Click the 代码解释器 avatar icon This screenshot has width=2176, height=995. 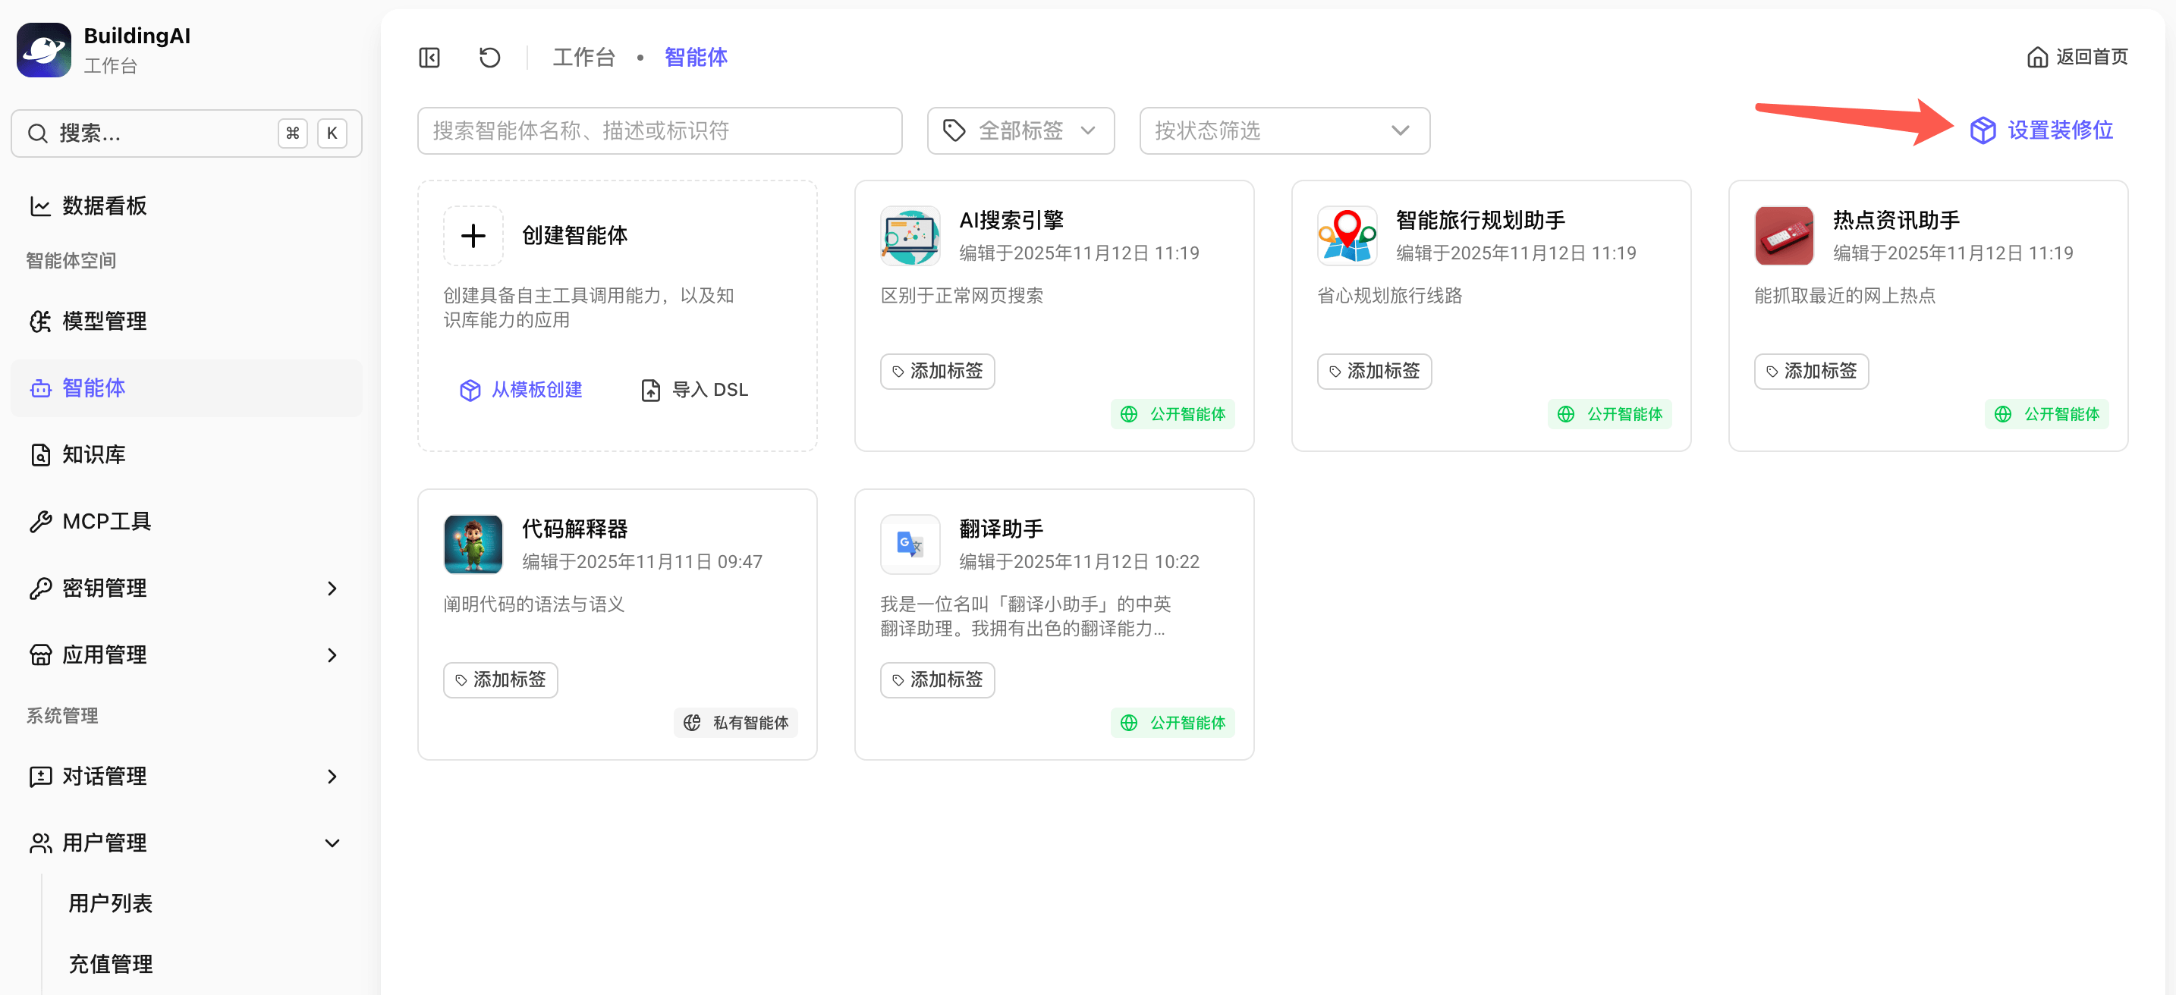473,544
